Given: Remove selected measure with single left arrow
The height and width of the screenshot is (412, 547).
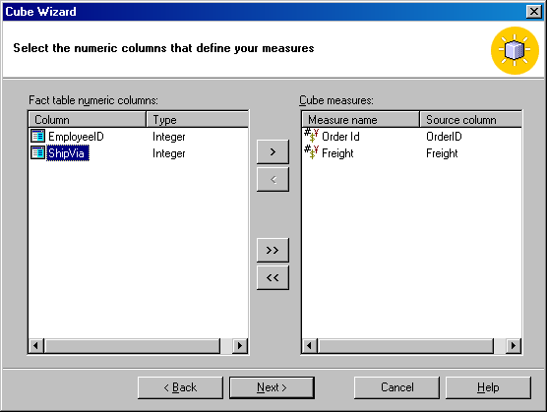Looking at the screenshot, I should coord(273,180).
